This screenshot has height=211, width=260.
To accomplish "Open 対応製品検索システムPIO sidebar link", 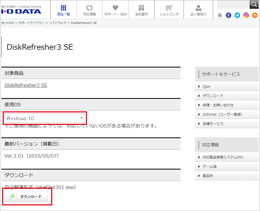I will click(x=227, y=157).
